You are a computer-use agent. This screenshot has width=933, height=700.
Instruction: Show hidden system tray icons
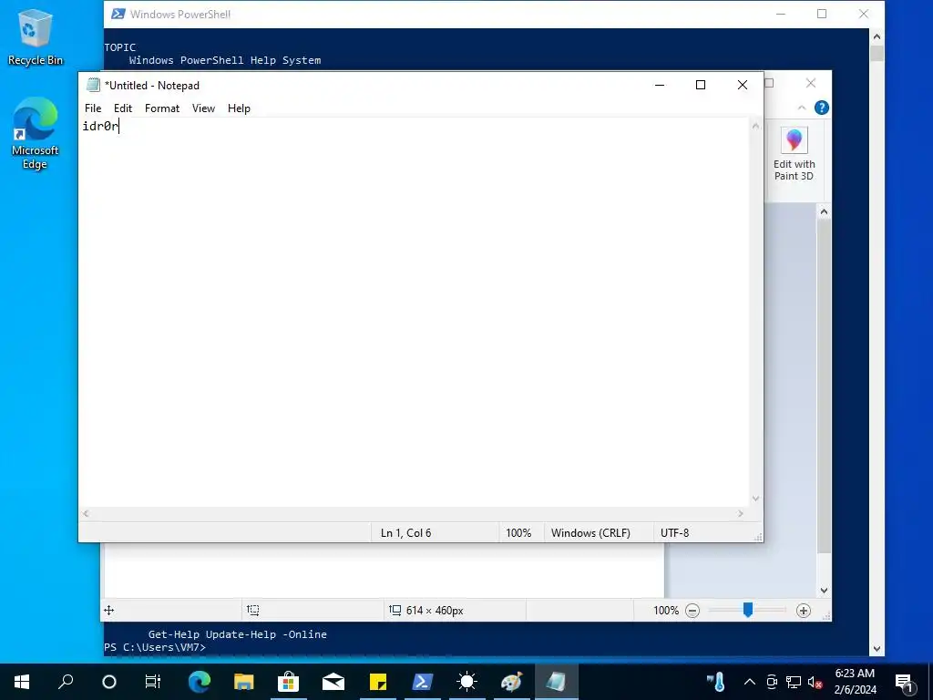(x=750, y=682)
